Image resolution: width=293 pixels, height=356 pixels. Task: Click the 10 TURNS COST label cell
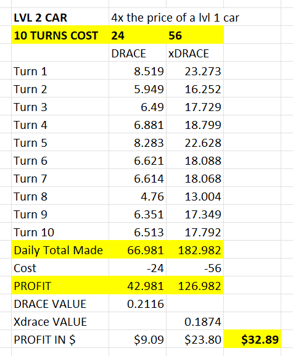(x=60, y=35)
